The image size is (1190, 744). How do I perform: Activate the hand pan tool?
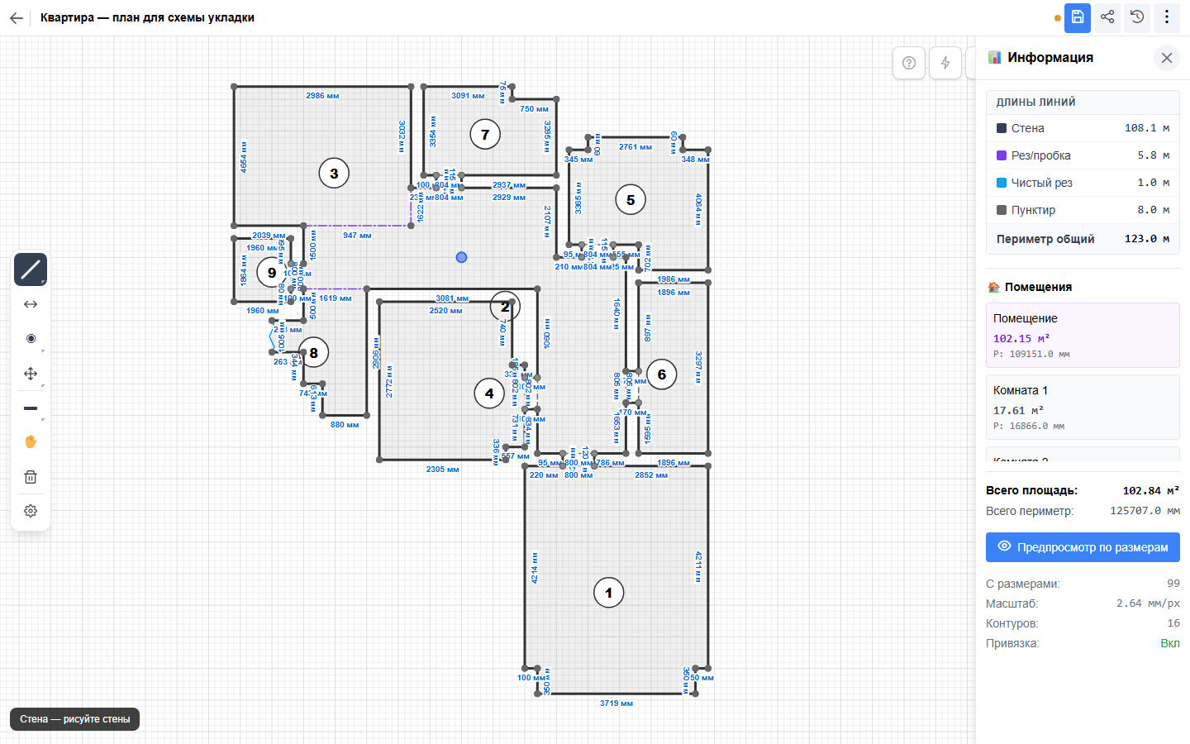point(31,442)
